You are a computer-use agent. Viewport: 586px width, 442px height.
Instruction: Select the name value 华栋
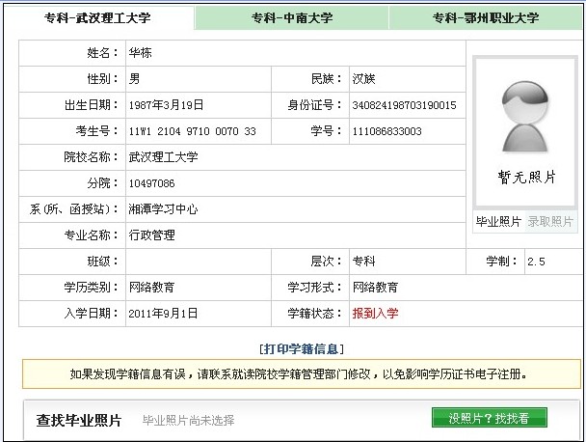pos(140,53)
